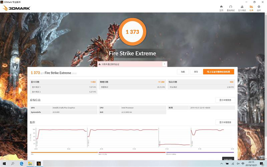Click the Graphics score (显卡分数) header row
This screenshot has height=167, width=267.
63,82
